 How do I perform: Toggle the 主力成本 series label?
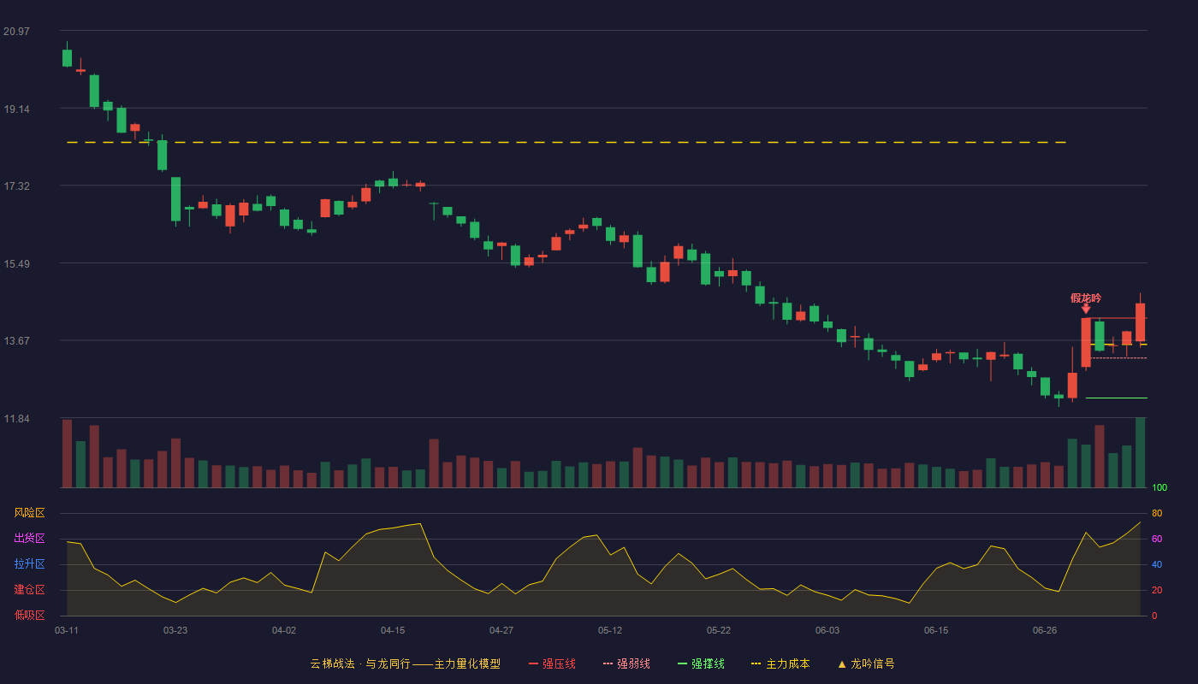[787, 663]
